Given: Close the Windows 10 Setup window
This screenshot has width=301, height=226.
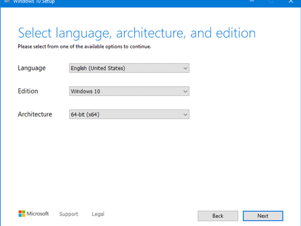Looking at the screenshot, I should [291, 2].
